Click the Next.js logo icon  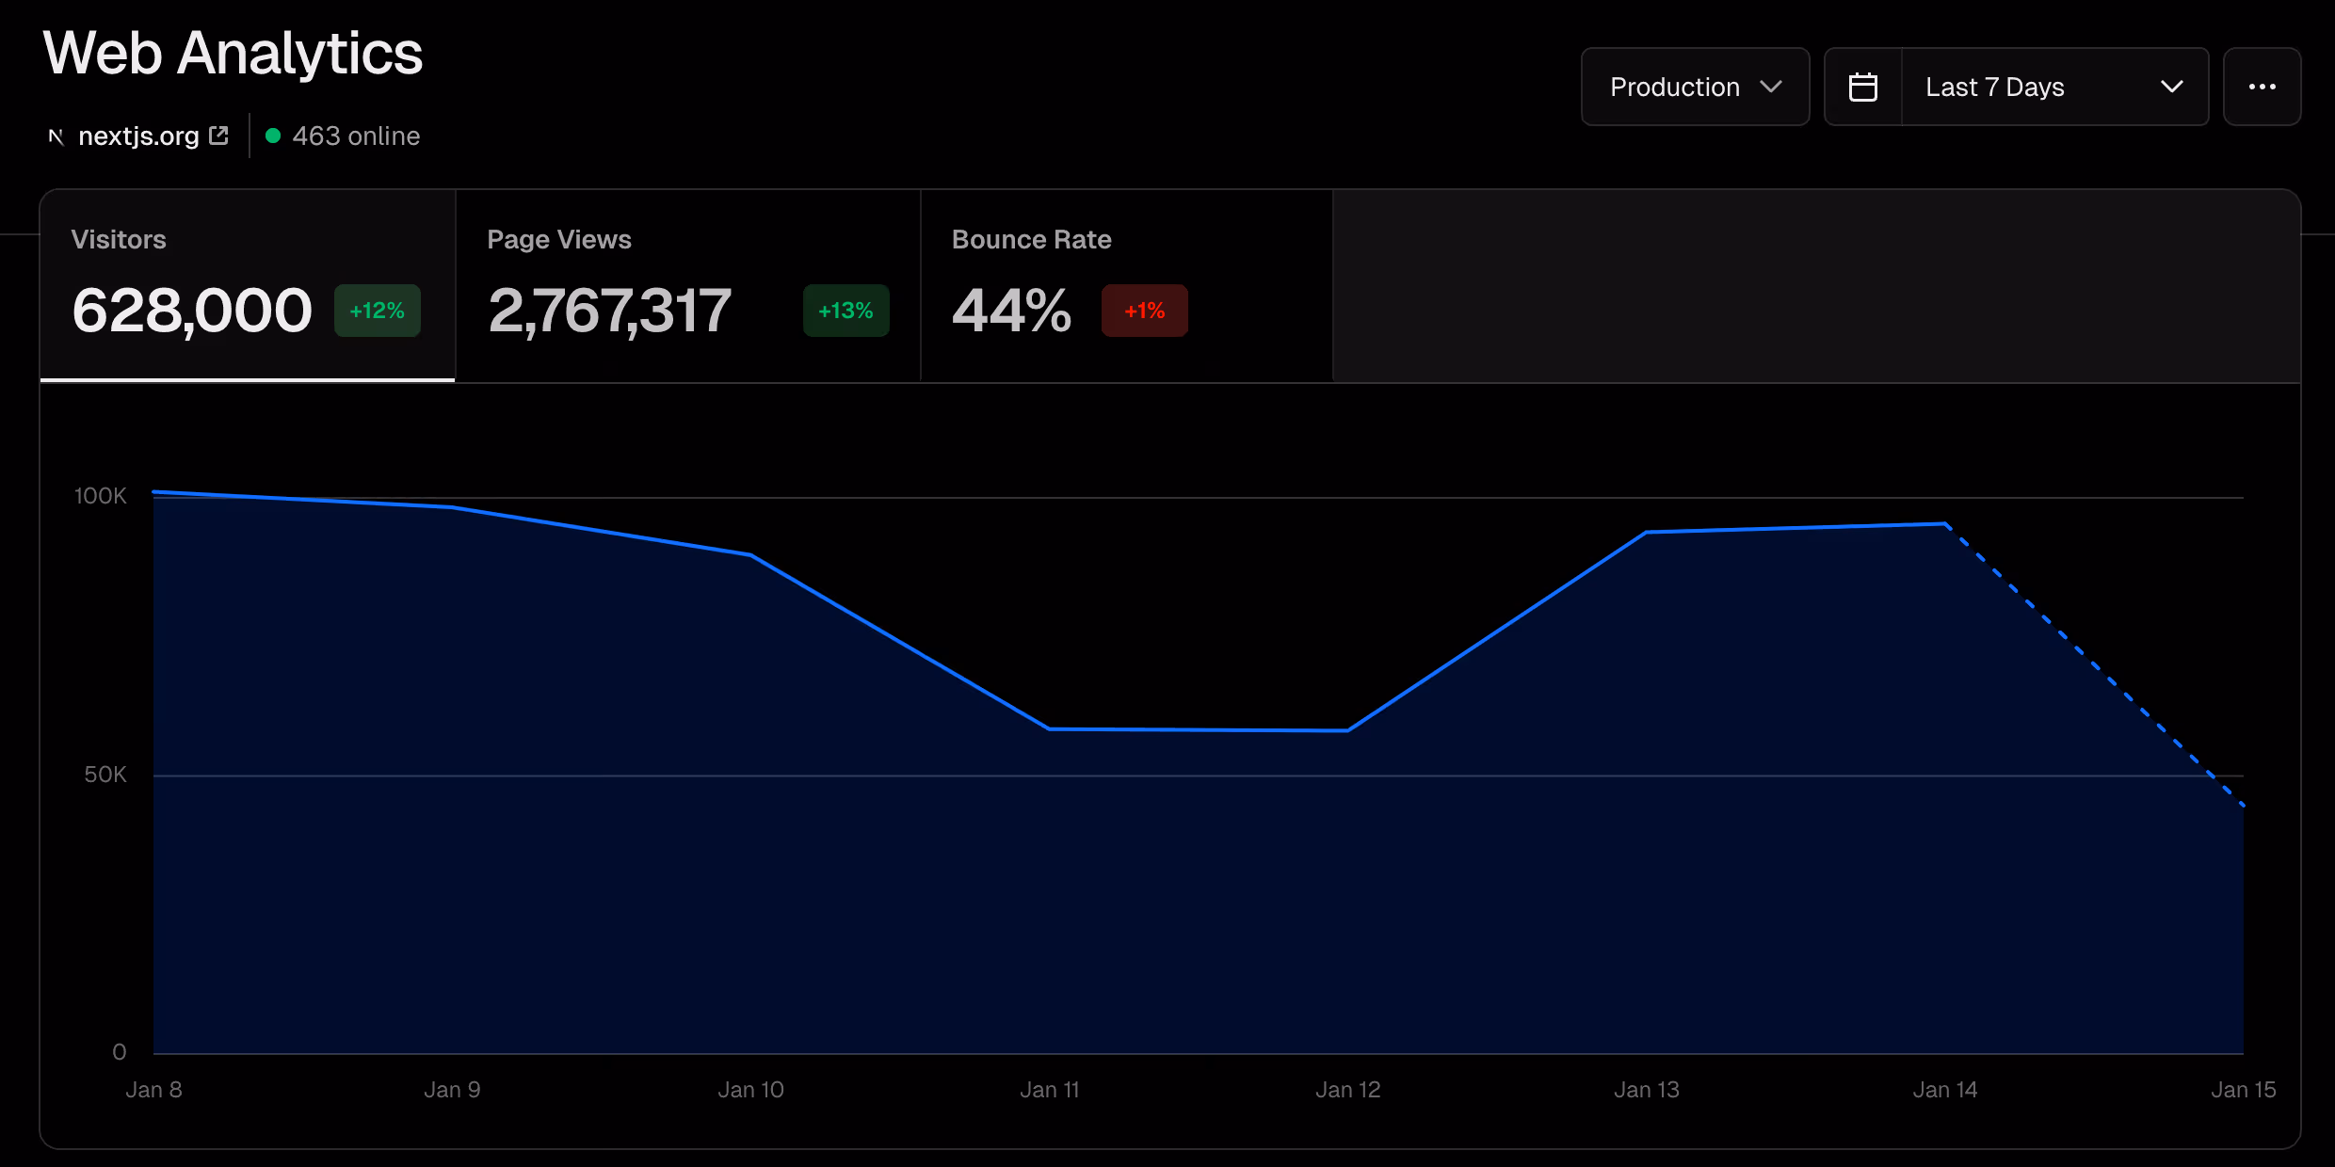click(56, 136)
